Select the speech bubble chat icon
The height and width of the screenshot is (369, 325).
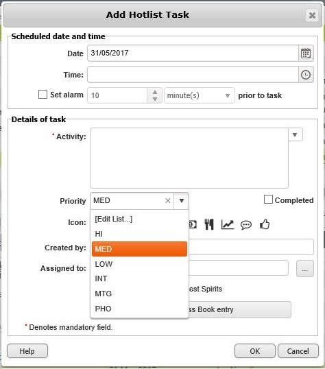(x=246, y=225)
